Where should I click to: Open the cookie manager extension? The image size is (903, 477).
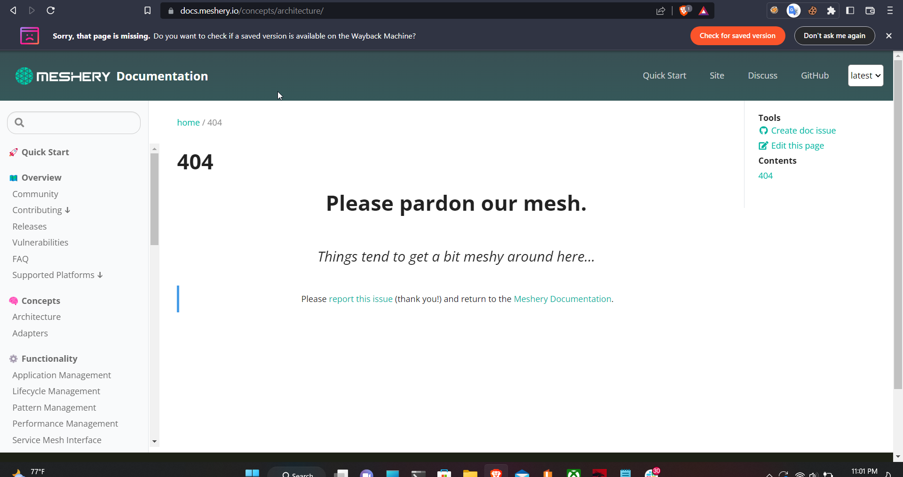click(x=812, y=10)
